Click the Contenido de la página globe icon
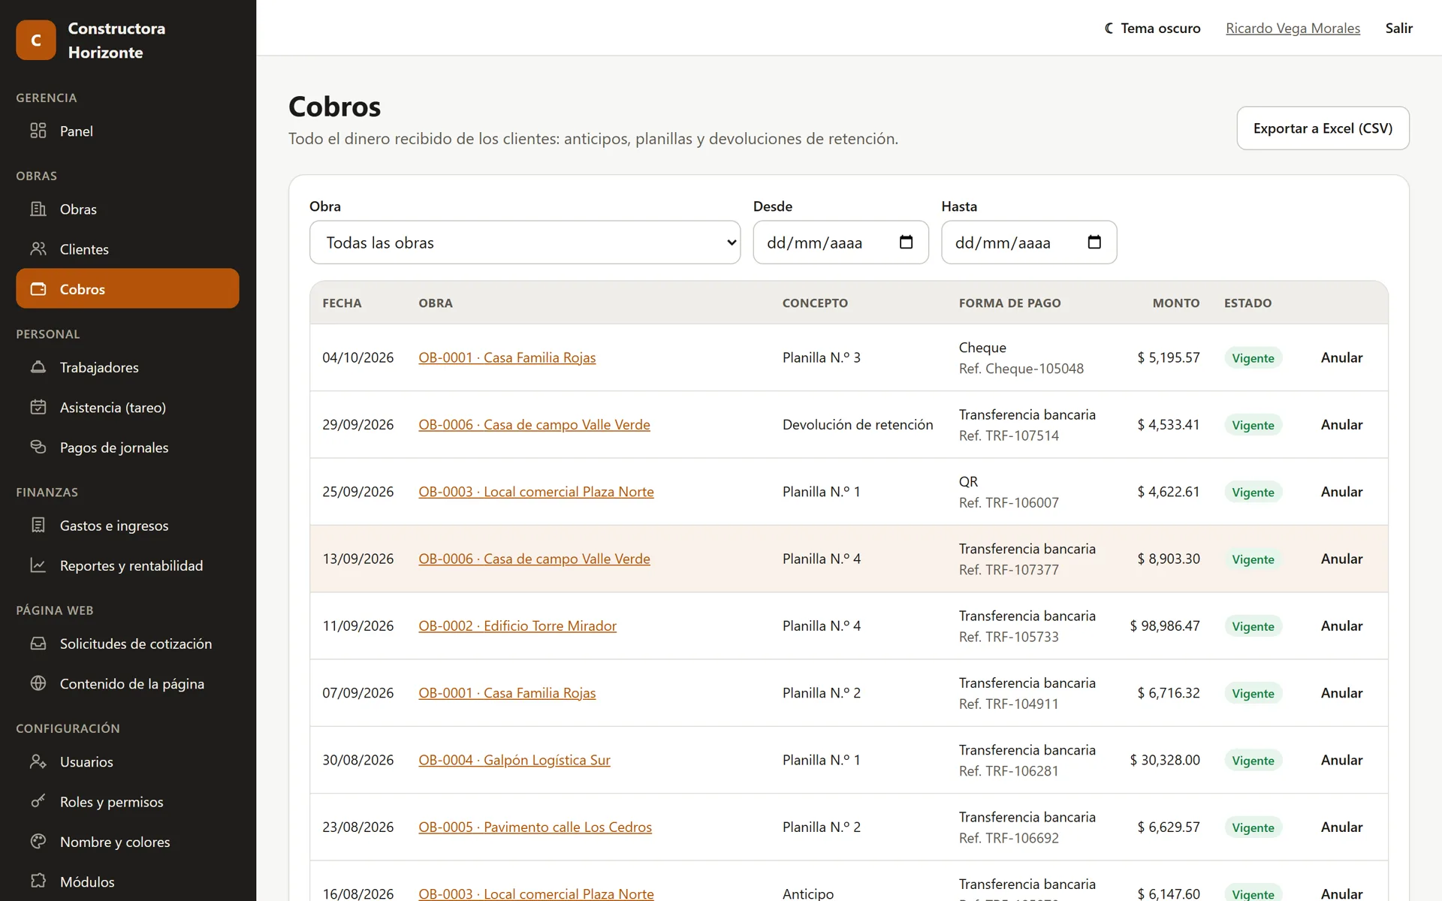This screenshot has width=1442, height=901. pos(38,683)
